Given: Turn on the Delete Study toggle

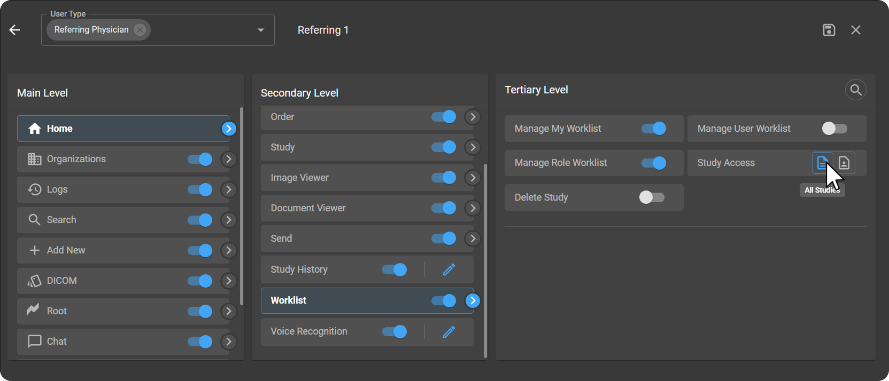Looking at the screenshot, I should click(652, 197).
